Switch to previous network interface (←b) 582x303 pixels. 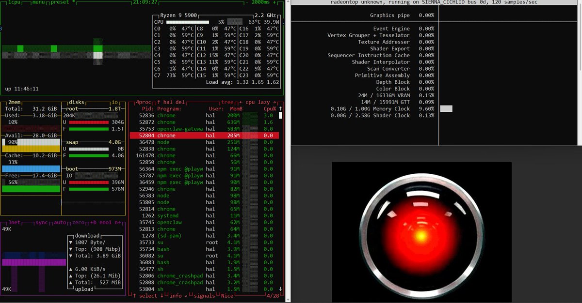[94, 223]
